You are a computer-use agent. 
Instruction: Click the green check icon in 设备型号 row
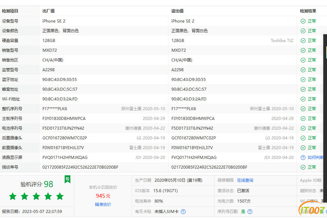pyautogui.click(x=303, y=21)
